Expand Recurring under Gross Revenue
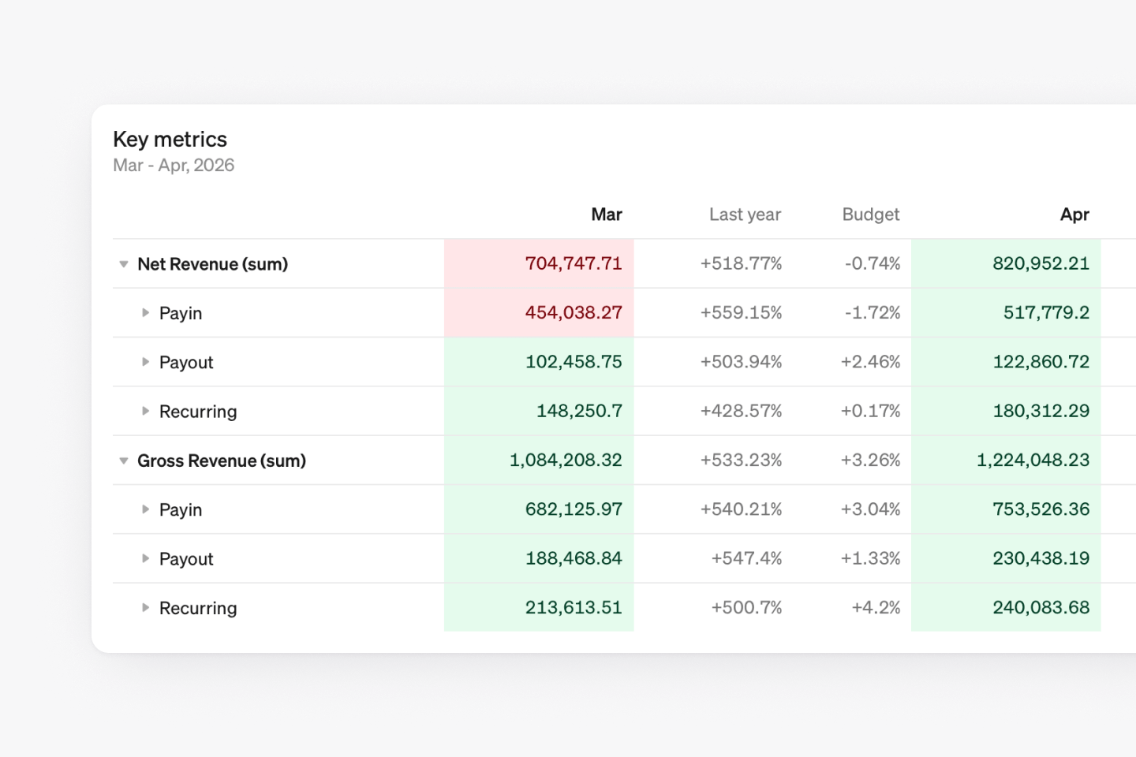 (145, 607)
